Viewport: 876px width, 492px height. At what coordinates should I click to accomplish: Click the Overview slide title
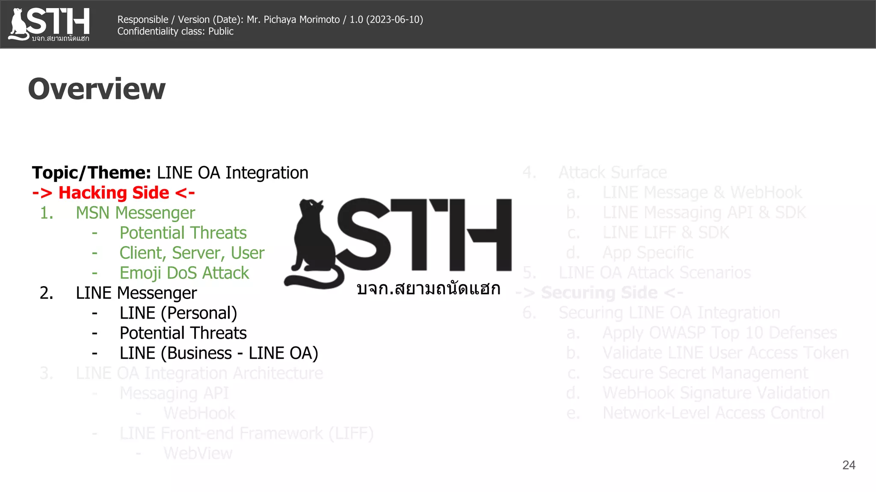(x=97, y=89)
